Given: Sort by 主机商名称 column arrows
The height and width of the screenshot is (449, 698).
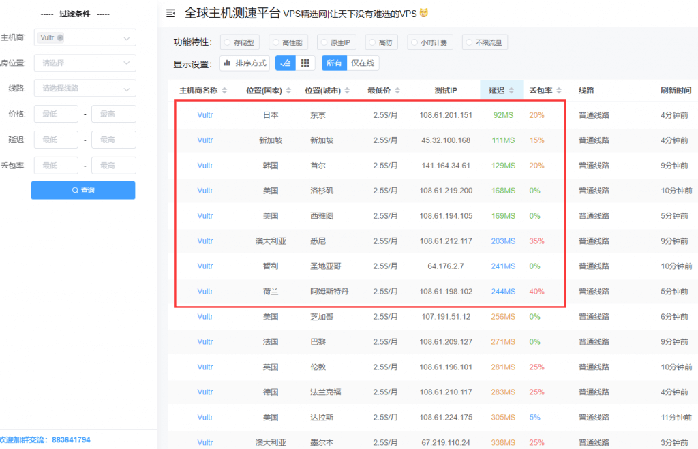Looking at the screenshot, I should (224, 91).
